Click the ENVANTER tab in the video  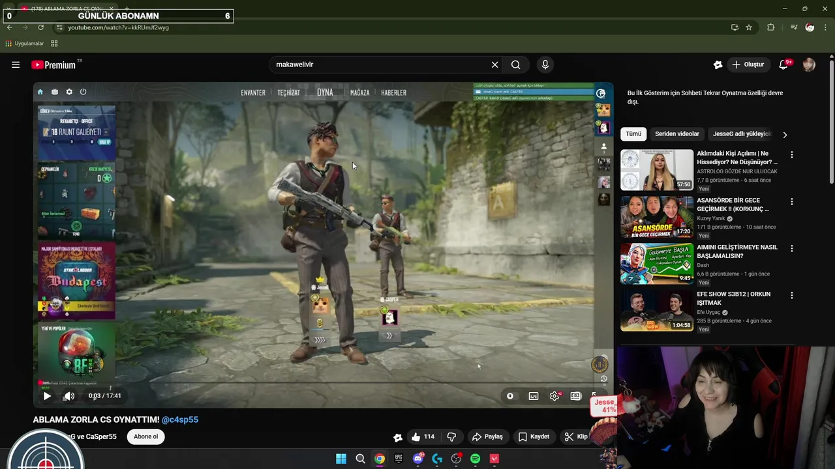(253, 92)
